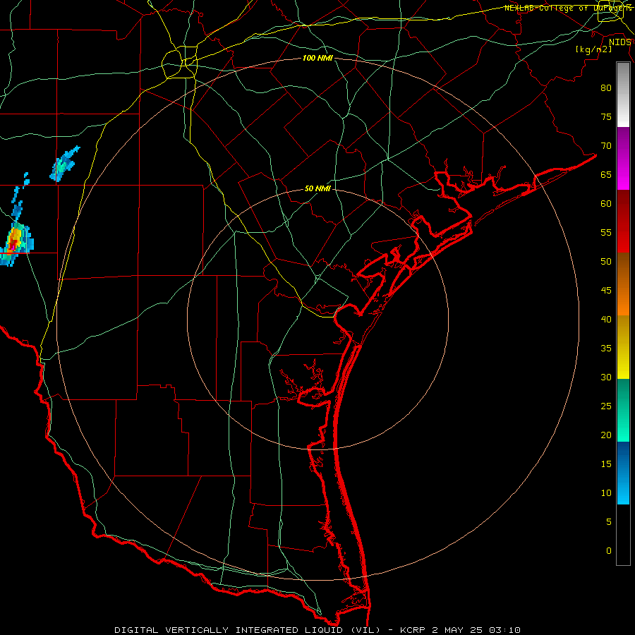Click the 45 value on legend scale
This screenshot has width=635, height=635.
[x=606, y=291]
